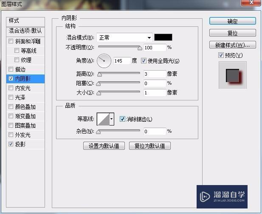Select the 投影 style row label
262x214 pixels.
pos(20,144)
